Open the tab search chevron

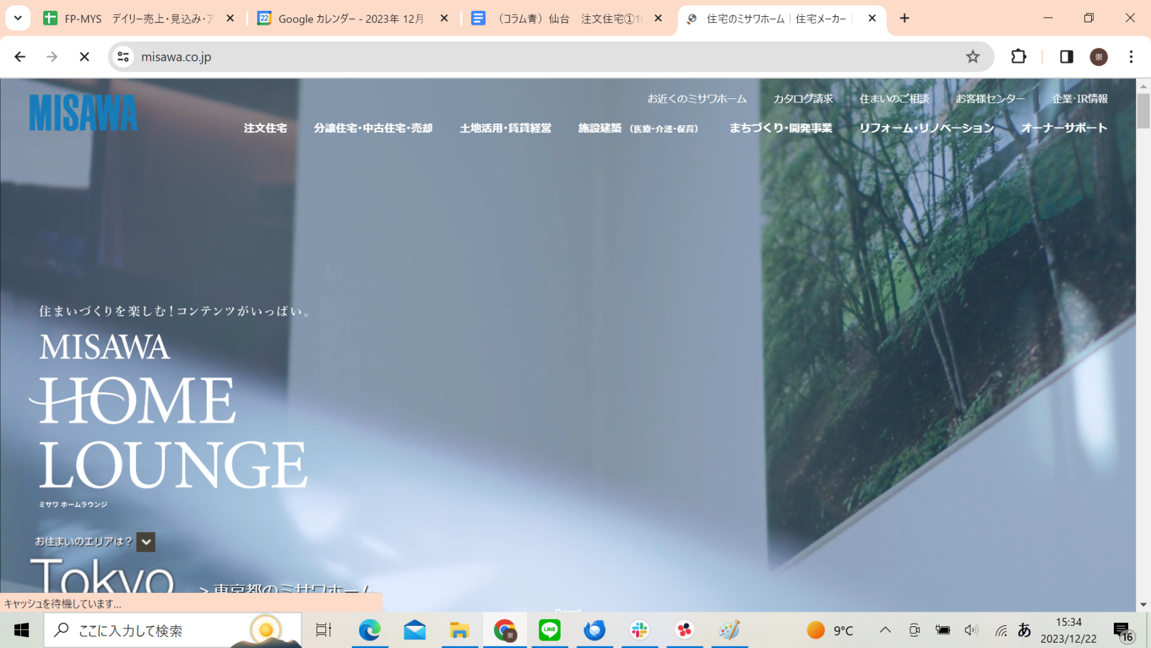pos(18,18)
